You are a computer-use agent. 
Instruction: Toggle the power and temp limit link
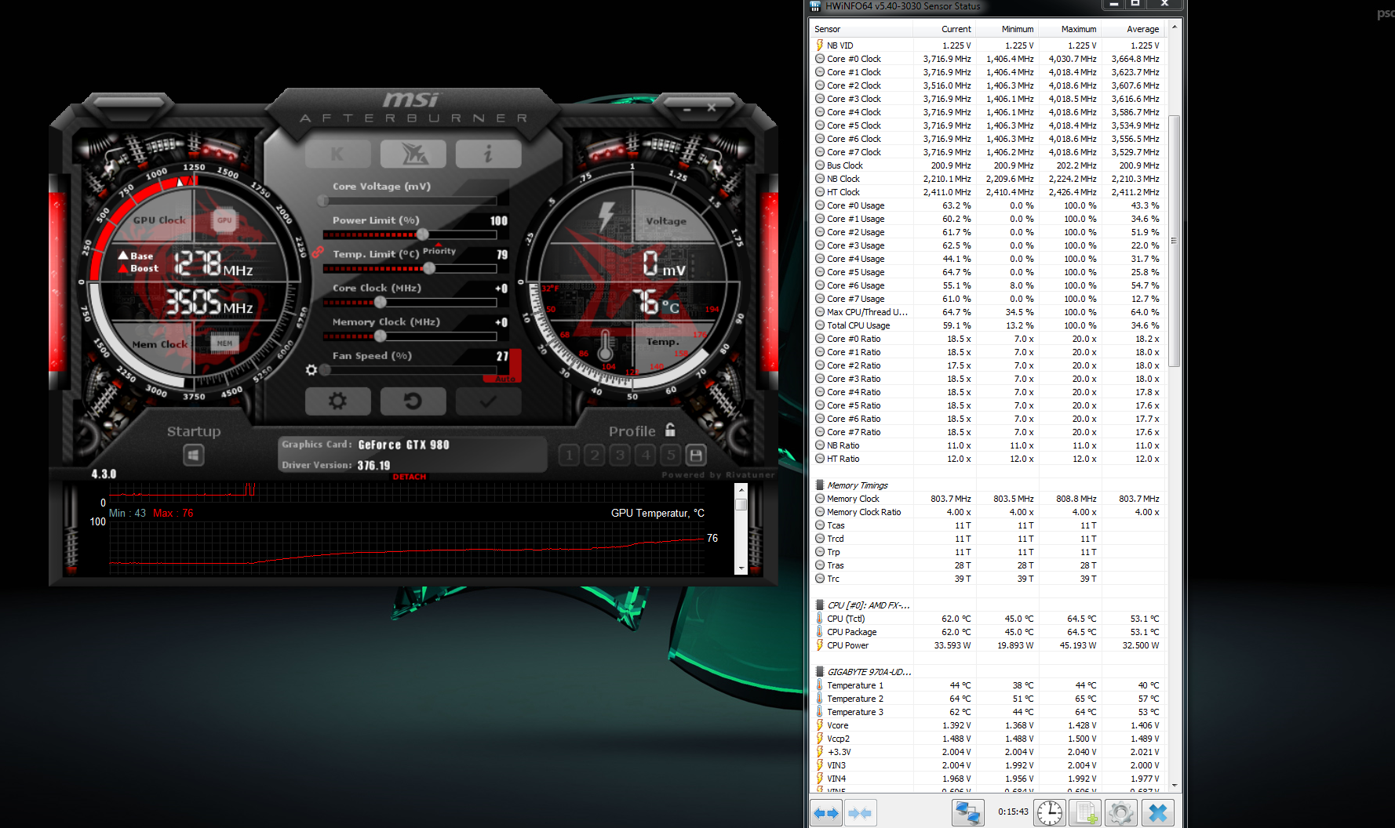(x=318, y=252)
